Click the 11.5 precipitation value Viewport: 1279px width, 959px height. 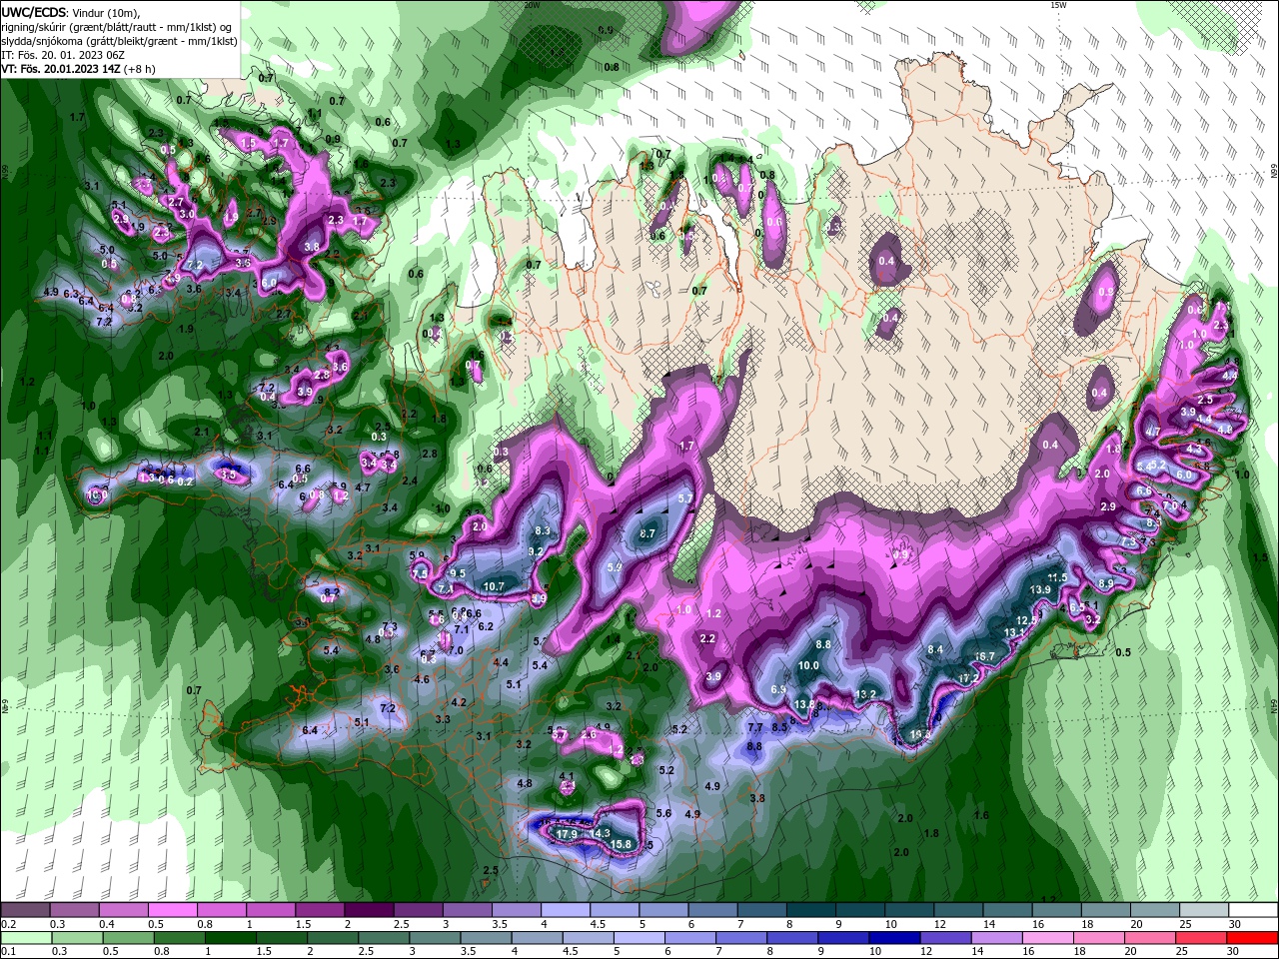[x=1057, y=577]
